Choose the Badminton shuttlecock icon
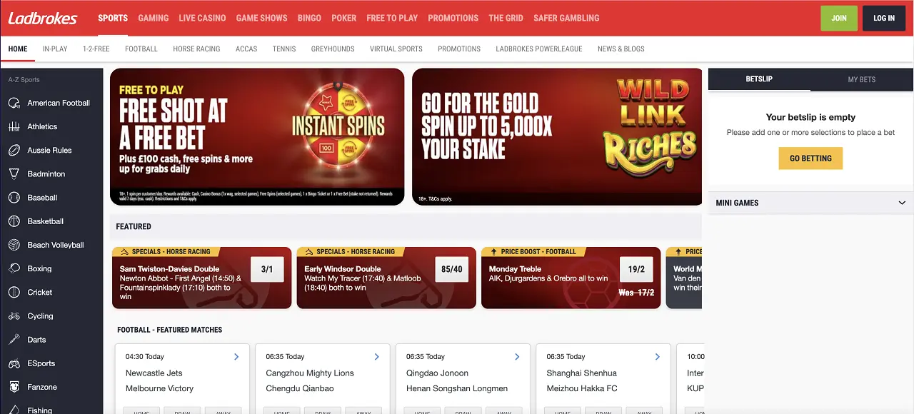This screenshot has height=414, width=914. coord(14,173)
